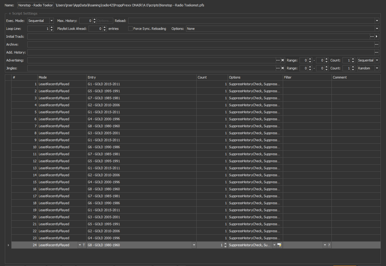Screen dimensions: 386x266
Task: Click the Options column header
Action: 255,77
